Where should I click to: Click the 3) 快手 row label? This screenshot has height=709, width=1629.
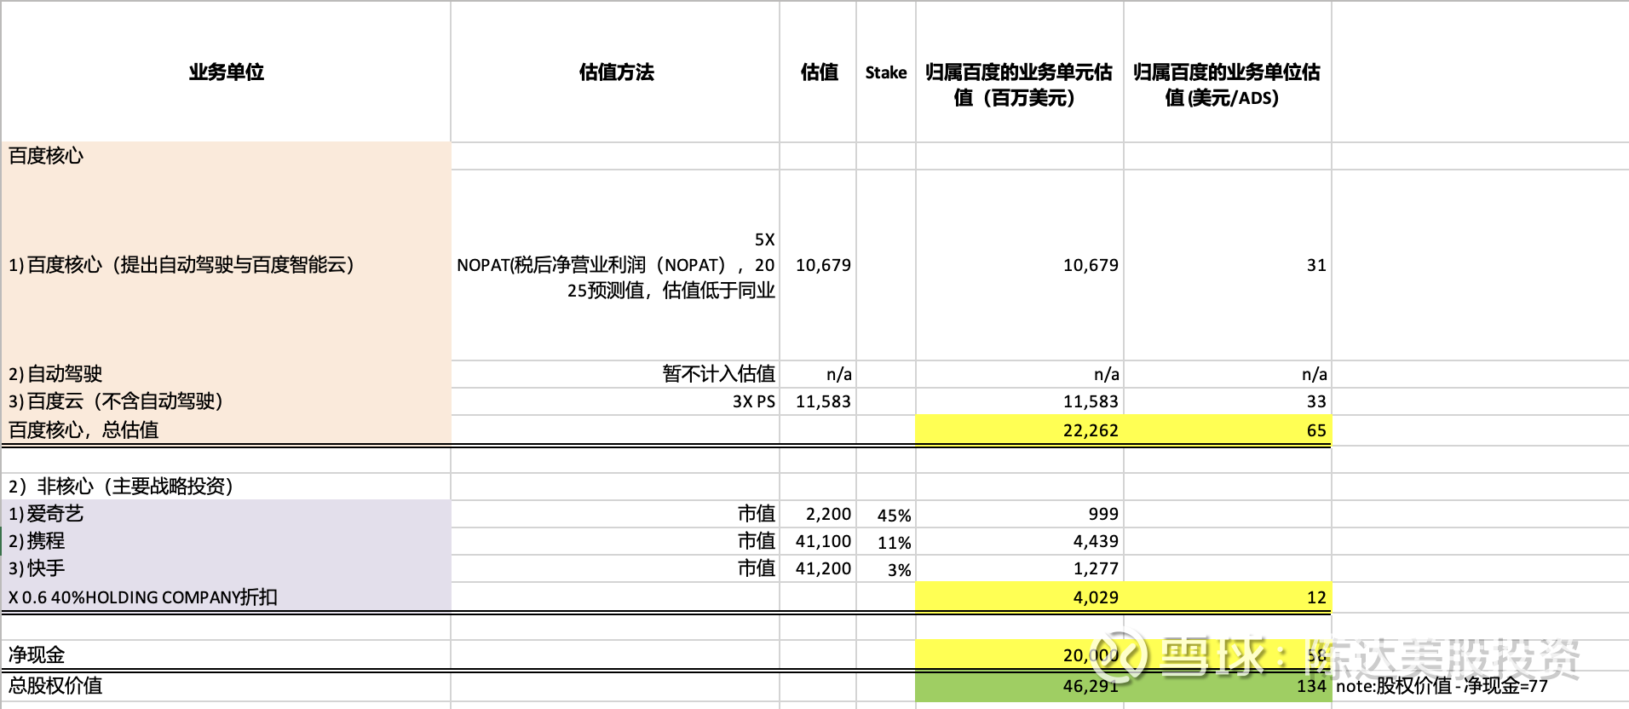tap(226, 568)
